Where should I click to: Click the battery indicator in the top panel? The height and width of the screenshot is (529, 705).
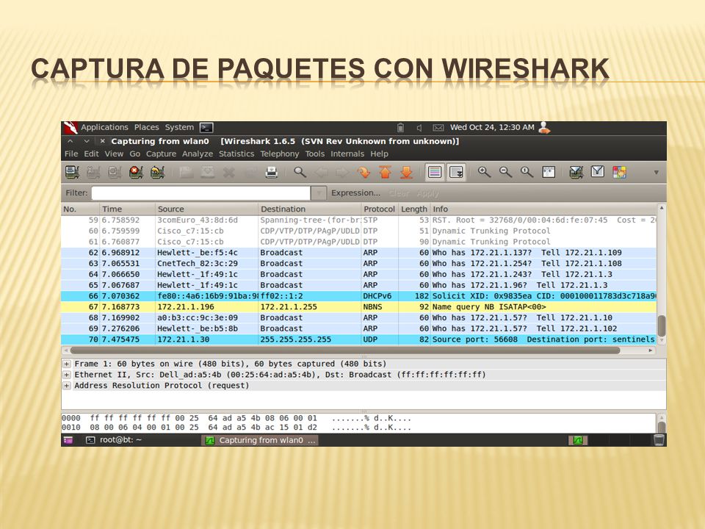pyautogui.click(x=401, y=128)
